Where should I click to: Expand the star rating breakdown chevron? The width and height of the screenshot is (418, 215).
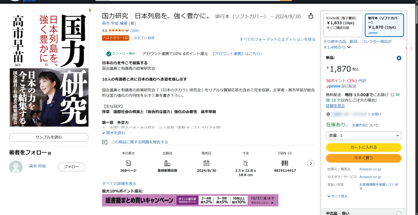[x=127, y=31]
